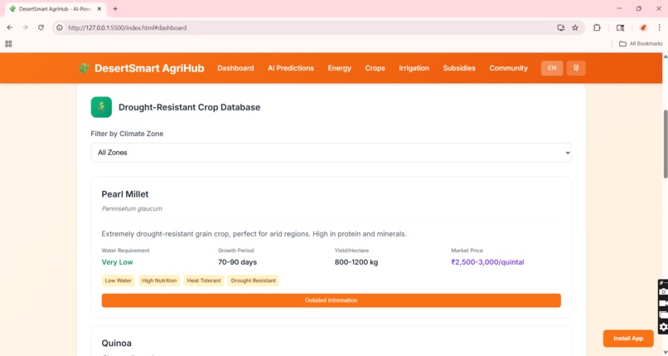Select the DesertSmart AgriHub browser tab
Screen dimensions: 668x356
(56, 9)
